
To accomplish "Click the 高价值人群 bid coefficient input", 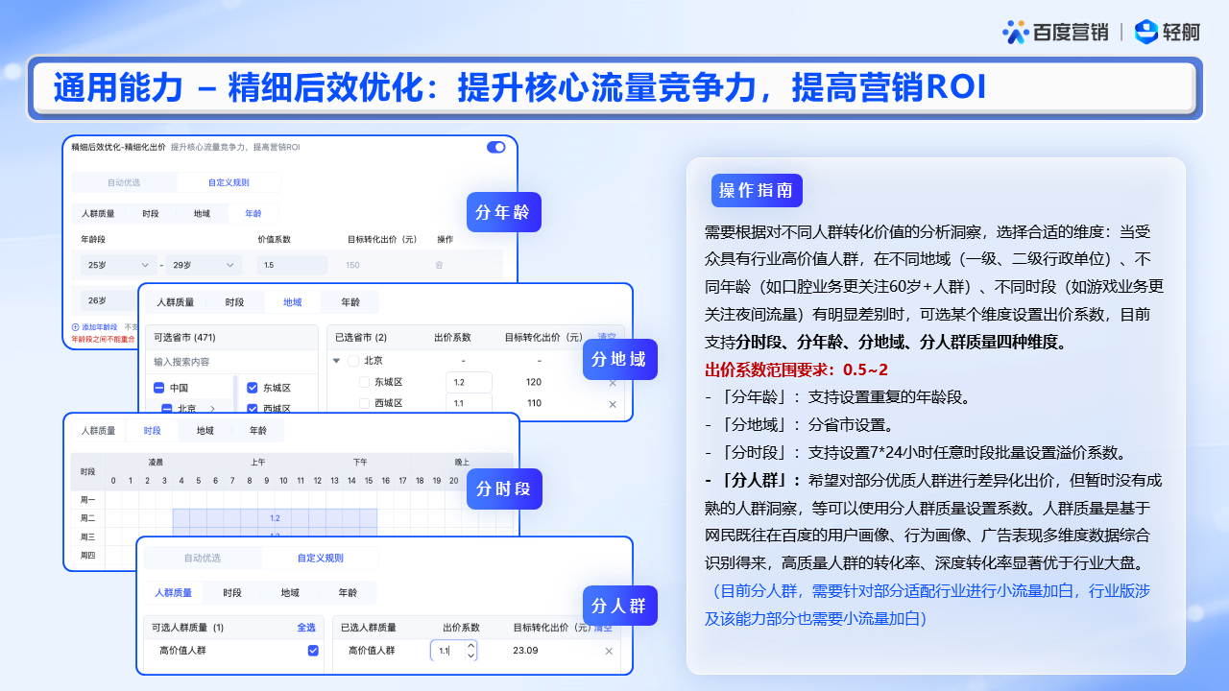I will coord(453,651).
